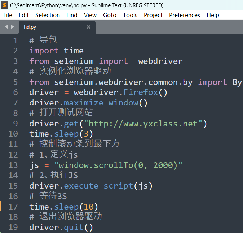Click line number 6 in gutter

(16, 92)
